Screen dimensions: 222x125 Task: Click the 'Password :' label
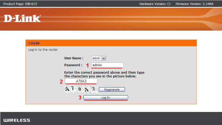(73, 65)
